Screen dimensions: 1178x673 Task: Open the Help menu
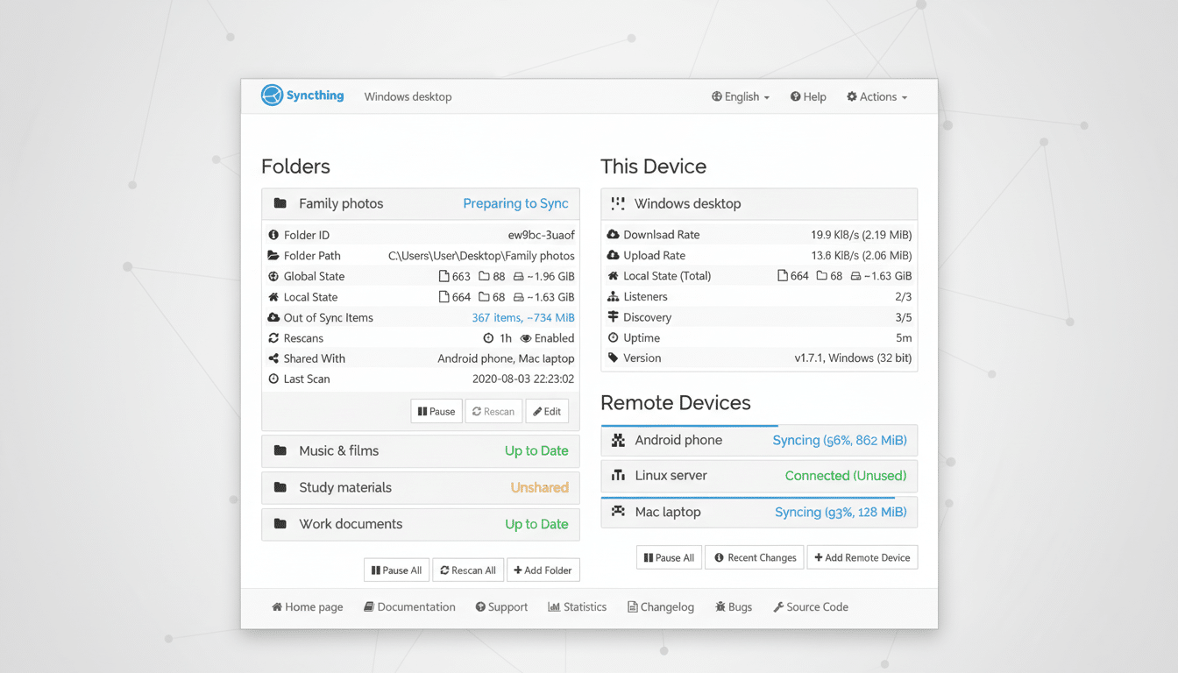click(807, 96)
